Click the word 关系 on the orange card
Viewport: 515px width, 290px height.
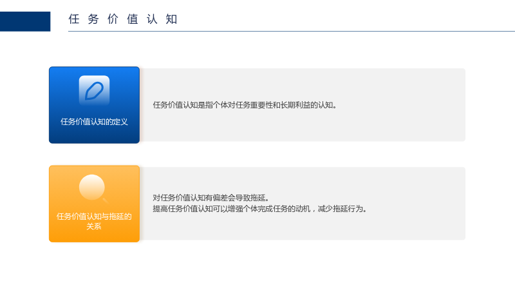pos(94,226)
